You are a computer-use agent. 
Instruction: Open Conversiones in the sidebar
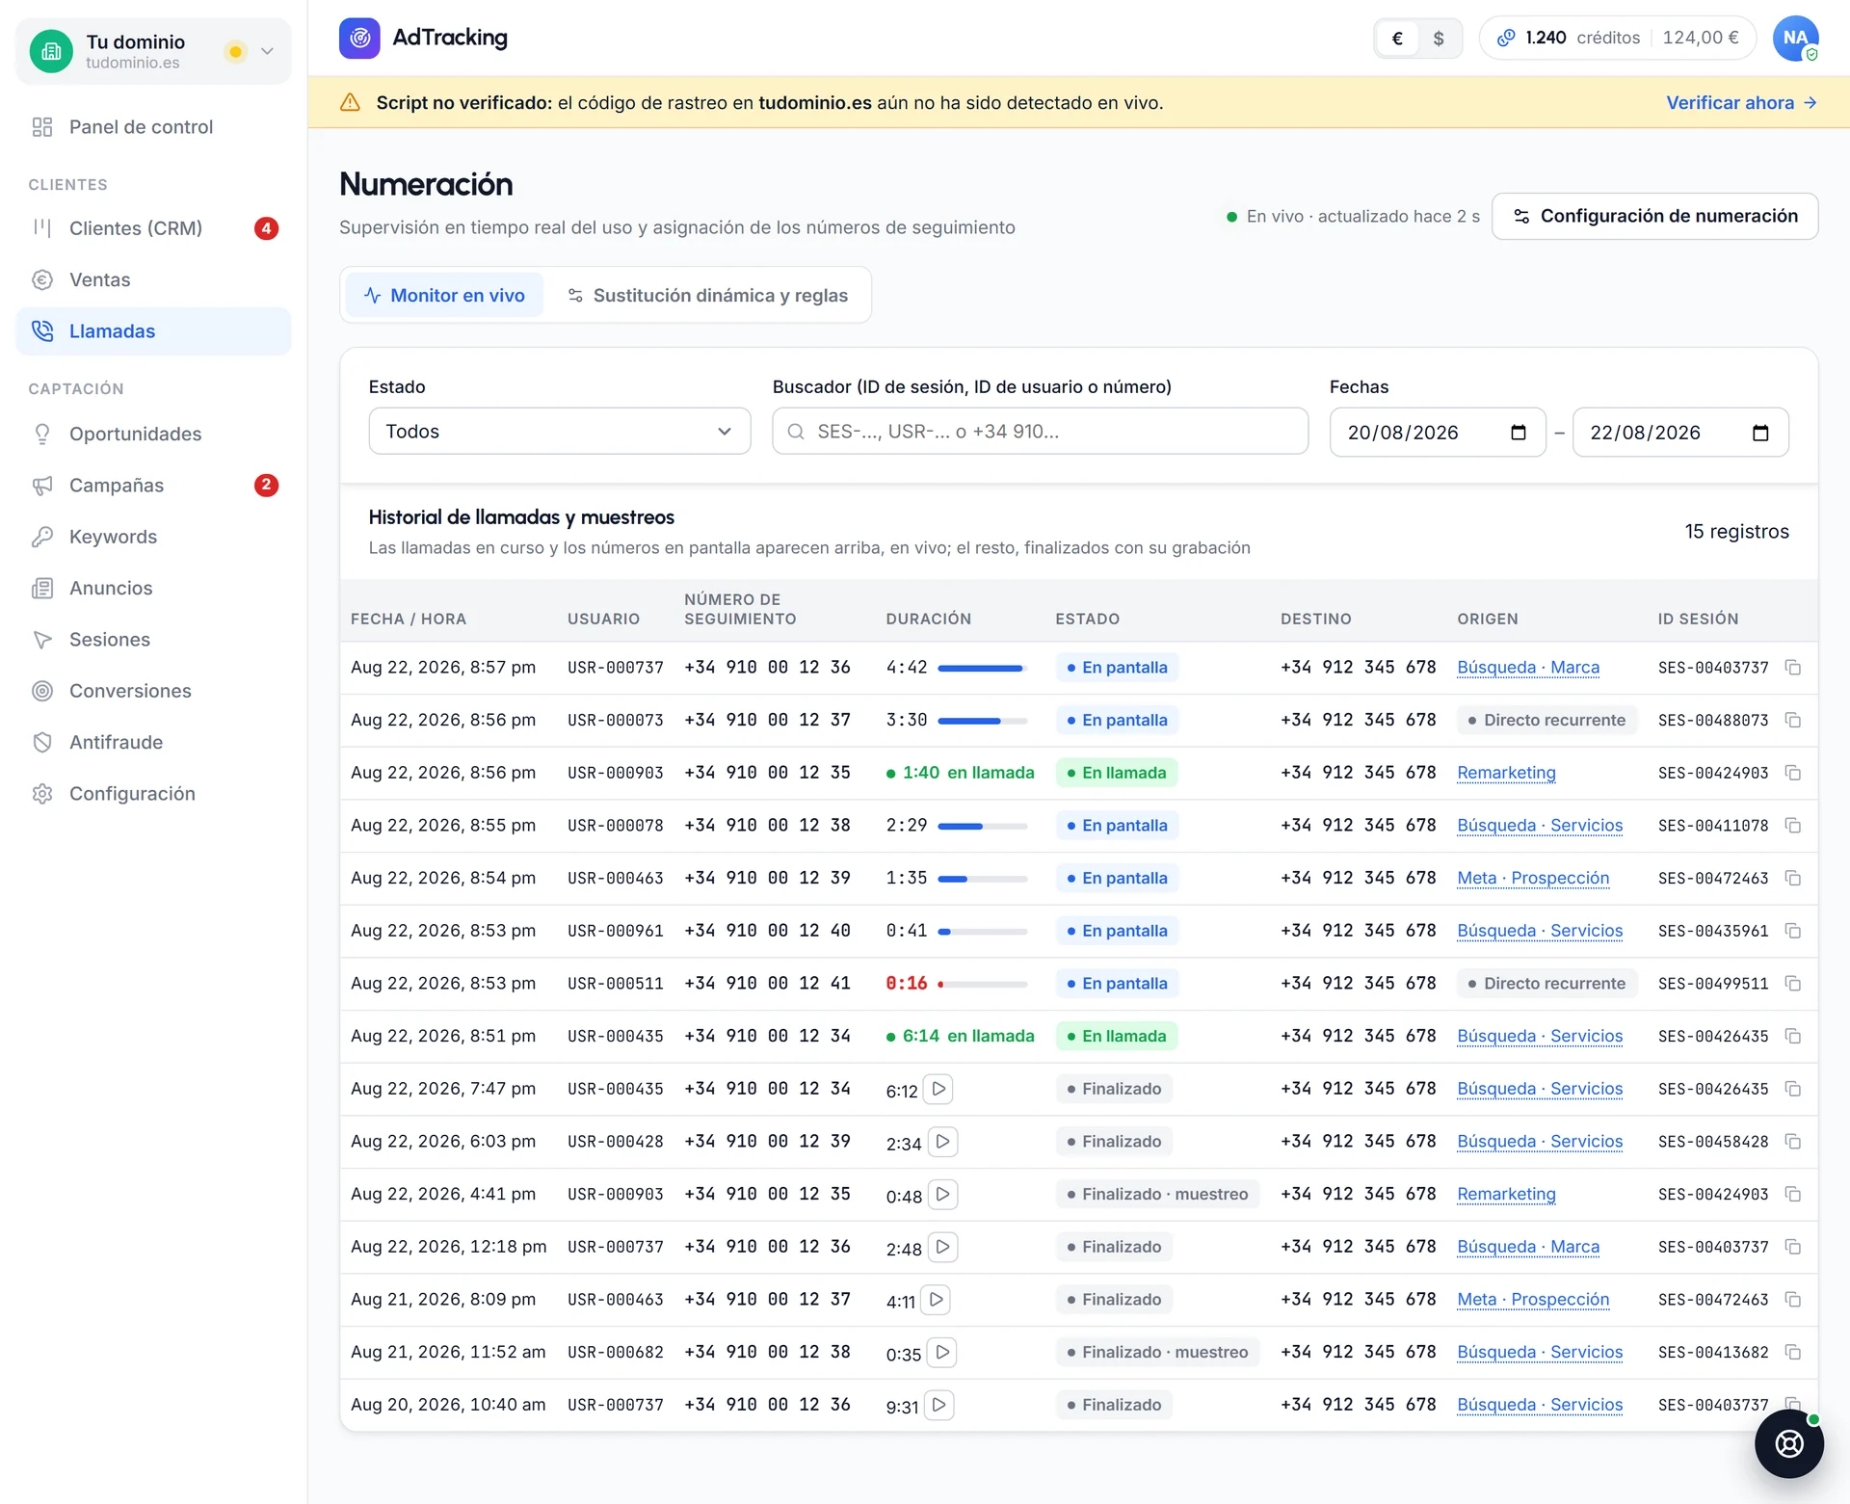pos(153,691)
